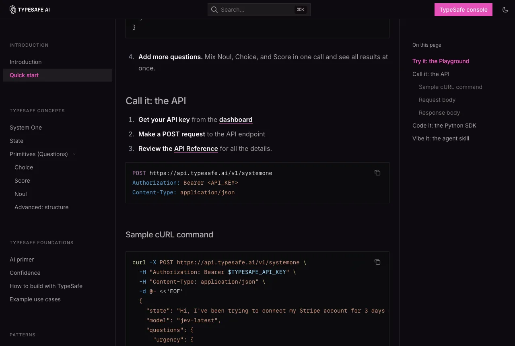
Task: Jump to Response body anchor
Action: coord(439,113)
